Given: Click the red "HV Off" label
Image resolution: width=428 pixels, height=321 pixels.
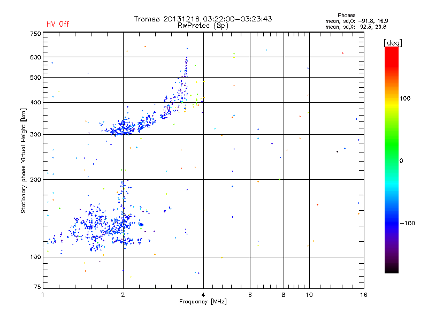Looking at the screenshot, I should pyautogui.click(x=58, y=24).
